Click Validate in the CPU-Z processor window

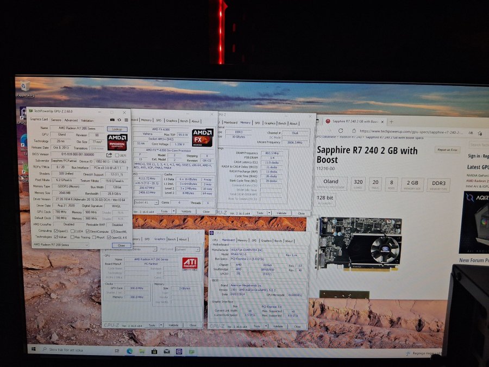click(x=186, y=212)
